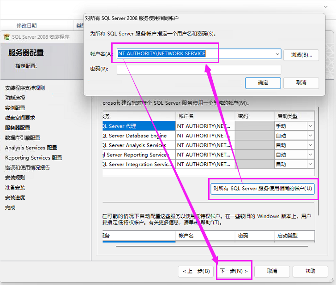Click the password field in the dialog
The width and height of the screenshot is (336, 285).
[x=199, y=69]
